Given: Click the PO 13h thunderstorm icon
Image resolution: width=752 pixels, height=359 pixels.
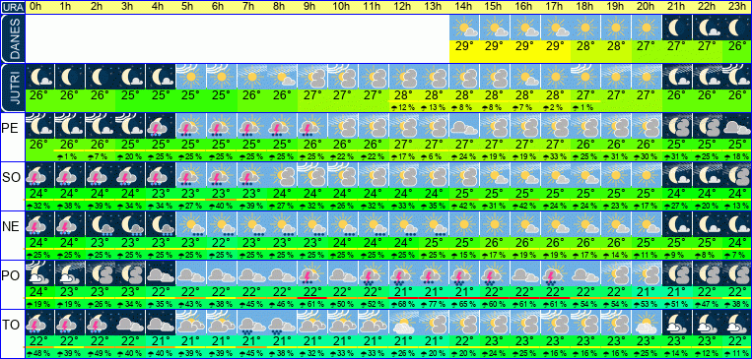Looking at the screenshot, I should pos(434,273).
